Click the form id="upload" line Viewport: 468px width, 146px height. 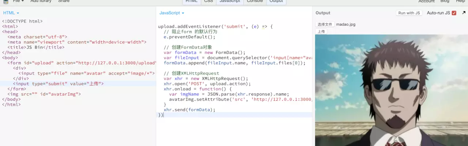click(82, 63)
